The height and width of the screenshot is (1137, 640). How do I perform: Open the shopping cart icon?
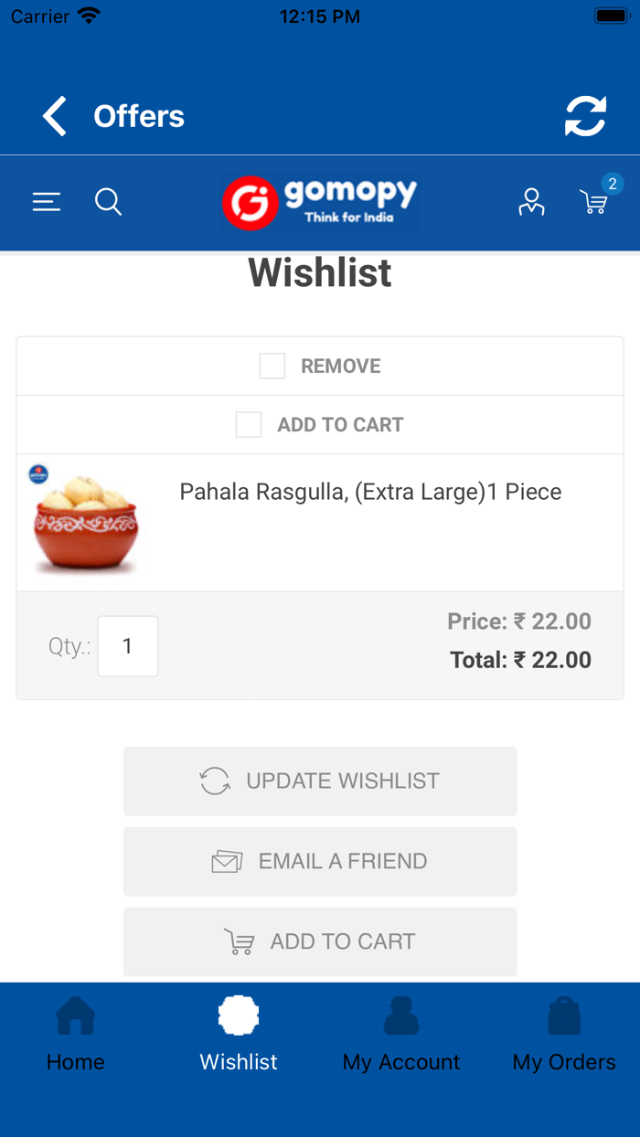click(x=593, y=203)
